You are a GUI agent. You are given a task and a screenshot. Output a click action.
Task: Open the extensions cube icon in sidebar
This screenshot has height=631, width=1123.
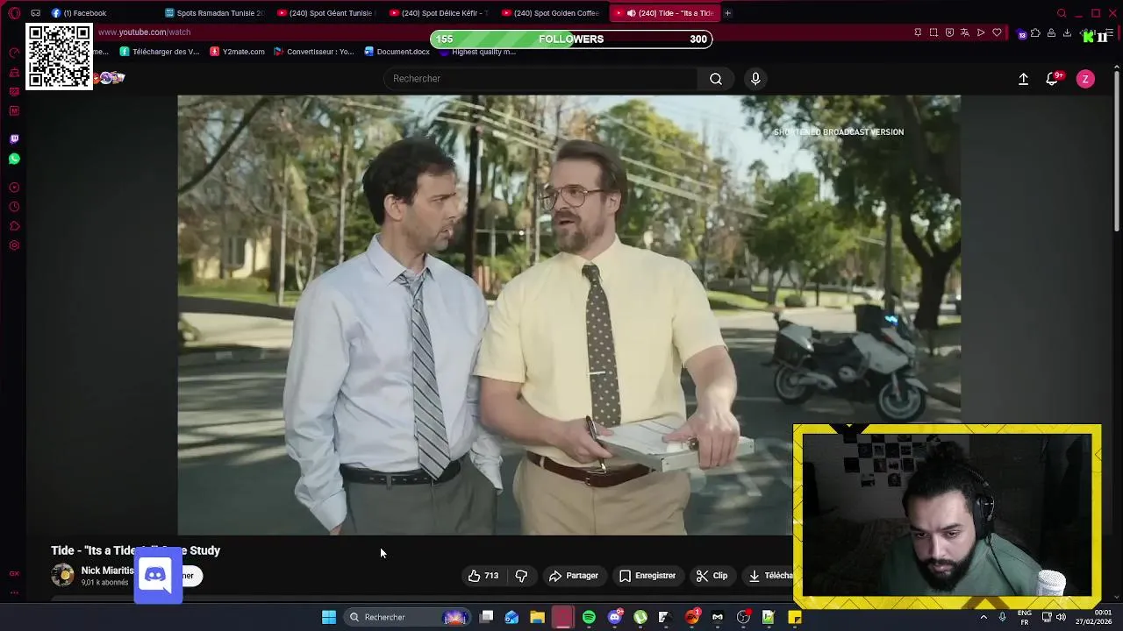pos(14,226)
